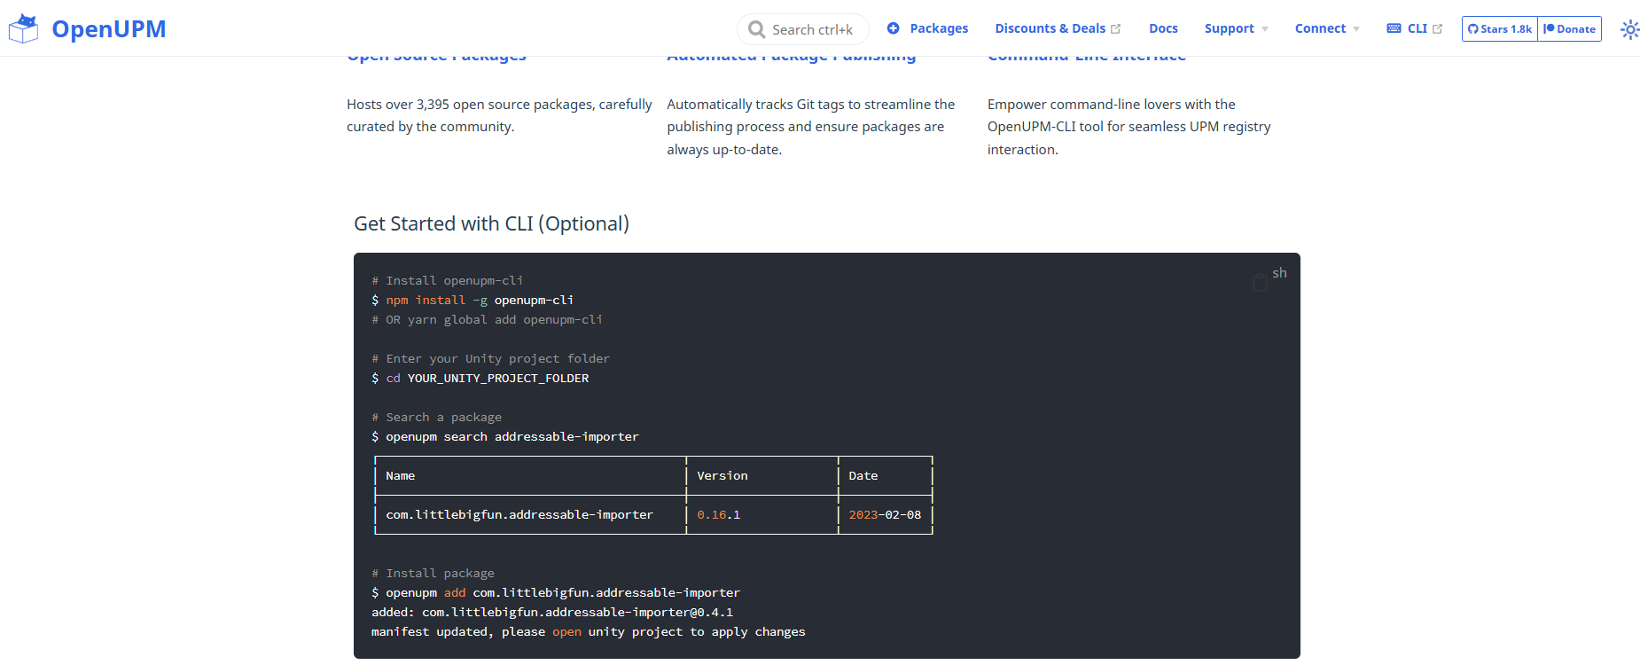Click the '# Install openupm-cli' comment line
Screen dimensions: 1640x665
(447, 280)
